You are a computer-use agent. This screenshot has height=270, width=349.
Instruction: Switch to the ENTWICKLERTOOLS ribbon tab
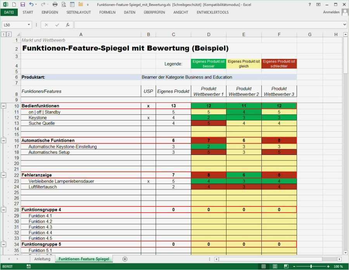(x=213, y=12)
